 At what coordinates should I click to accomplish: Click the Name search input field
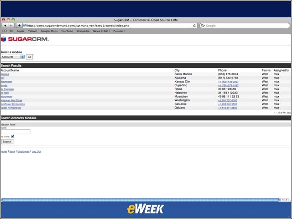[16, 132]
